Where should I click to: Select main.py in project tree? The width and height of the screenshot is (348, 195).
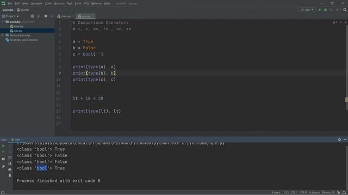17,27
